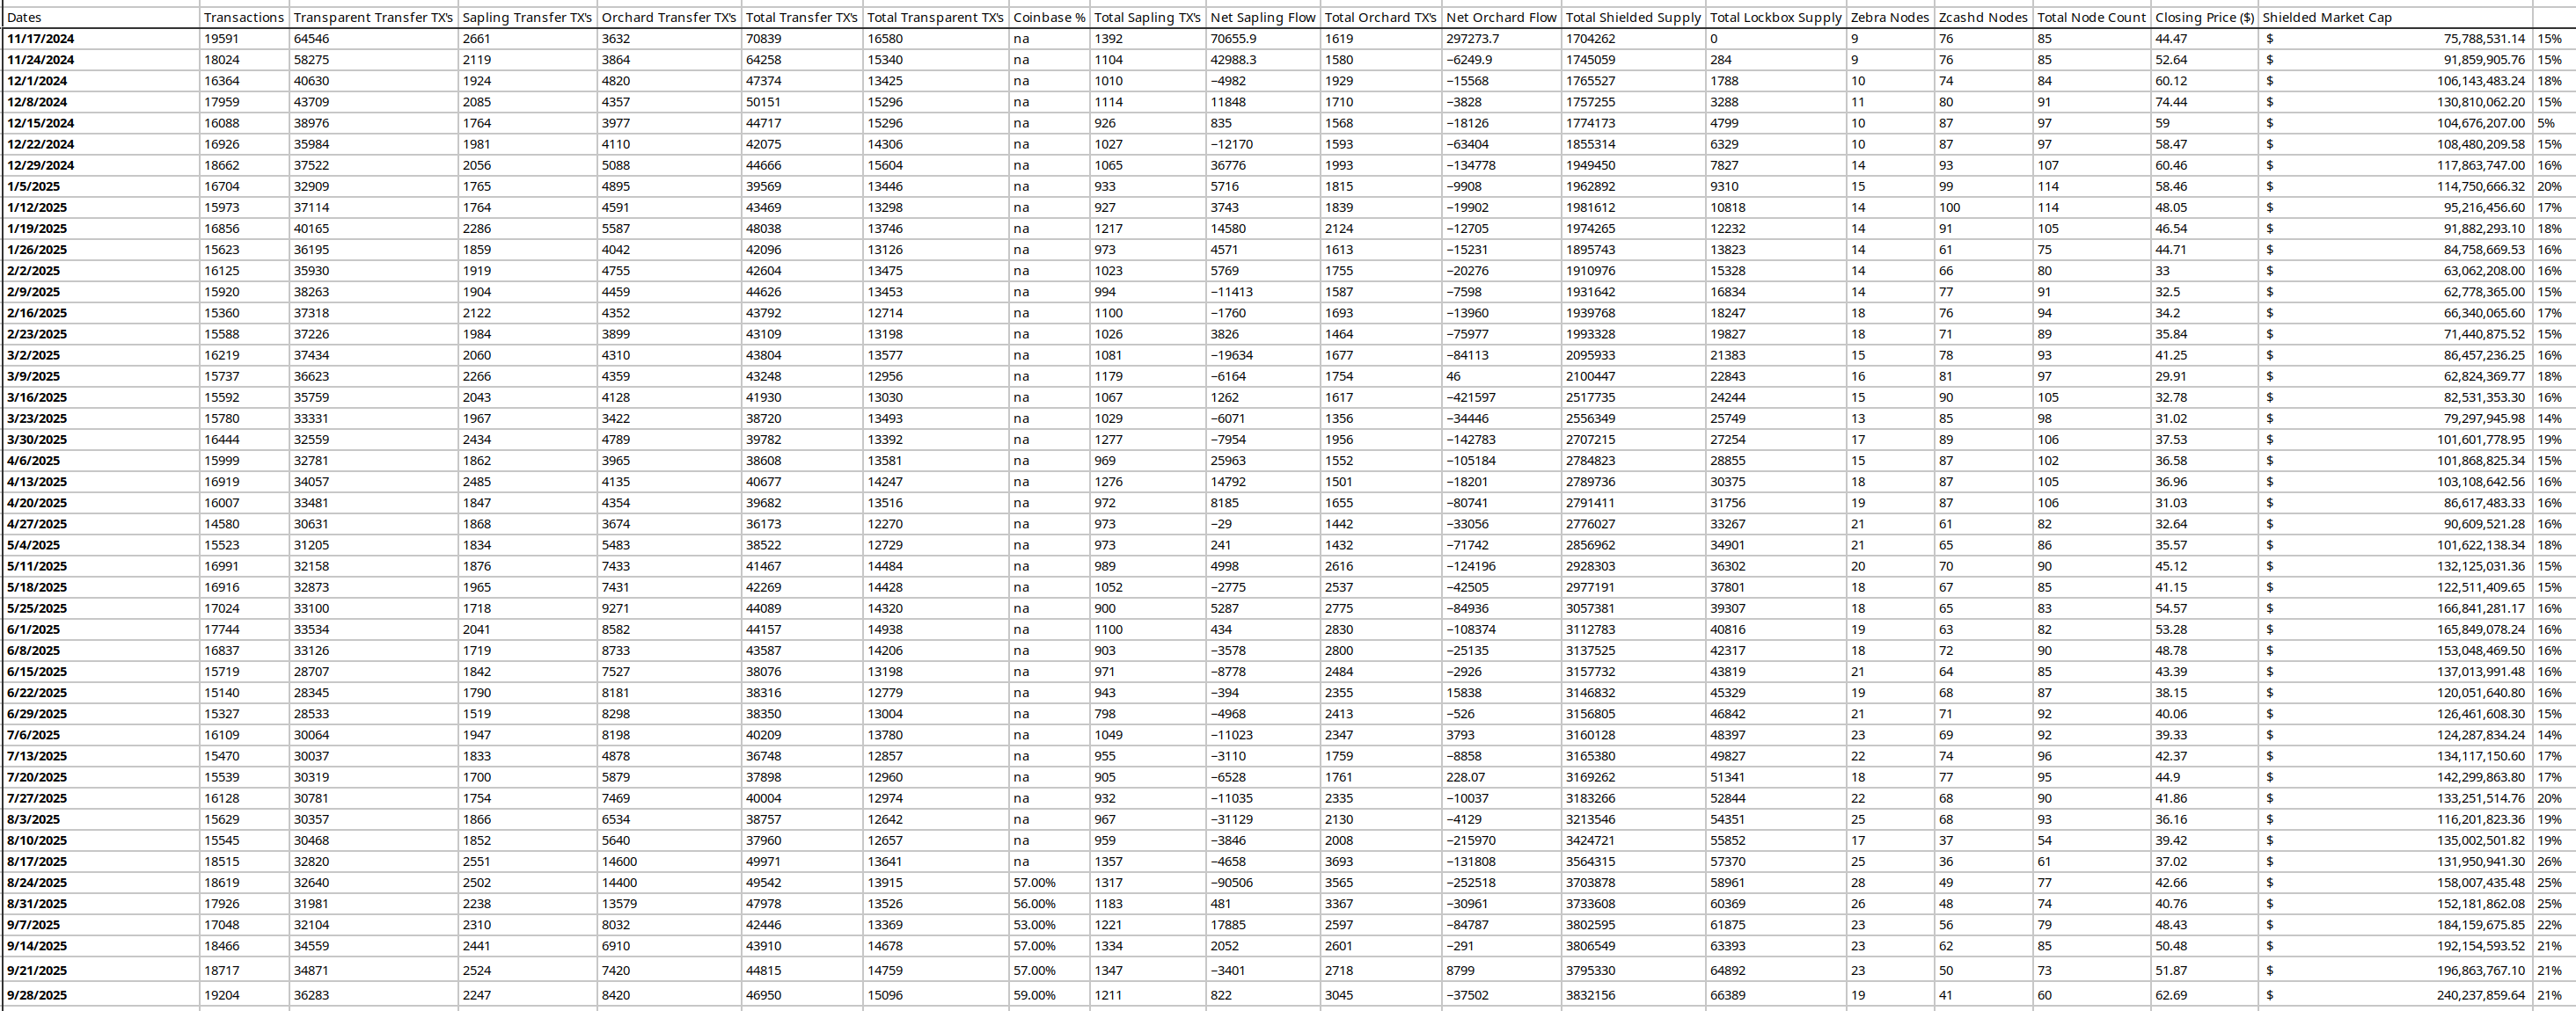The width and height of the screenshot is (2576, 1011).
Task: Click the Dates column header
Action: pos(25,18)
